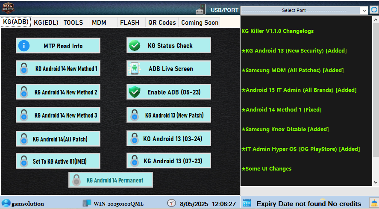The height and width of the screenshot is (209, 379).
Task: Switch to the KG(ADB) tab
Action: click(16, 22)
